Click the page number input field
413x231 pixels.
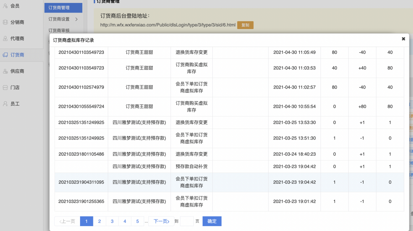click(x=186, y=221)
